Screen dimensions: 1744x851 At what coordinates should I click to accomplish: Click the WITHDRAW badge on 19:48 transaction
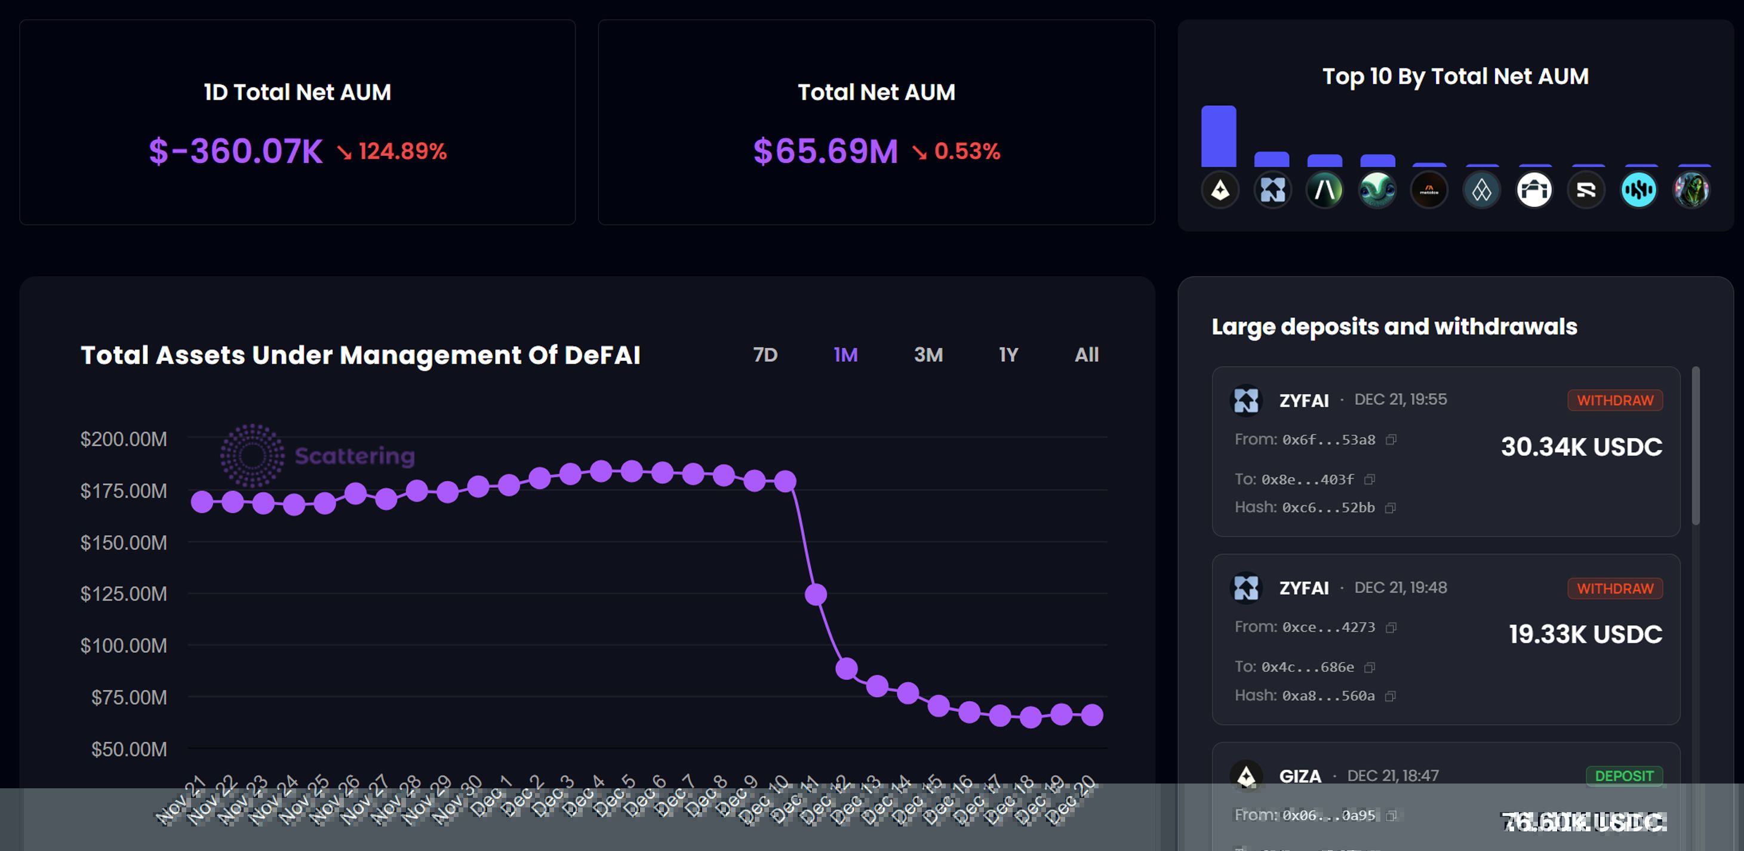pos(1614,588)
